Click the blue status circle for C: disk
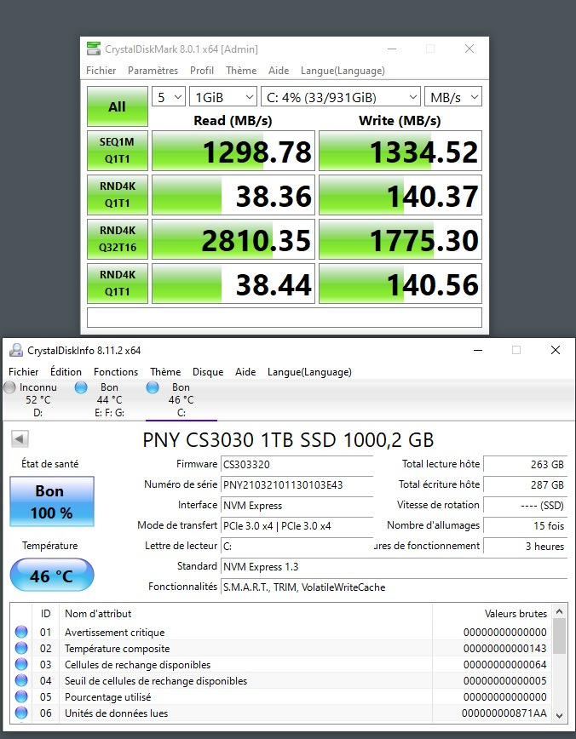576x739 pixels. [153, 387]
